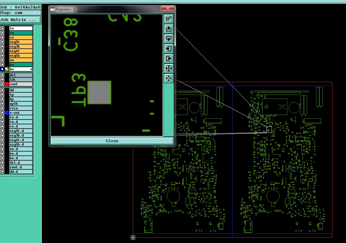This screenshot has height=243, width=346.
Task: Select the cs layer row
Action: coord(21,37)
